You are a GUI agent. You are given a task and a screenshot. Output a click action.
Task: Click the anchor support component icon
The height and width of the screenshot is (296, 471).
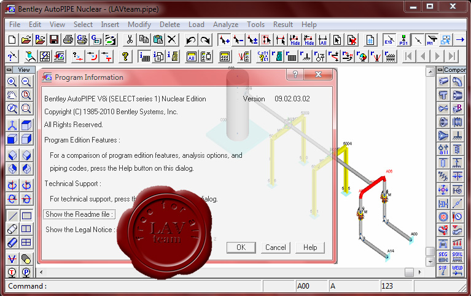[x=457, y=136]
